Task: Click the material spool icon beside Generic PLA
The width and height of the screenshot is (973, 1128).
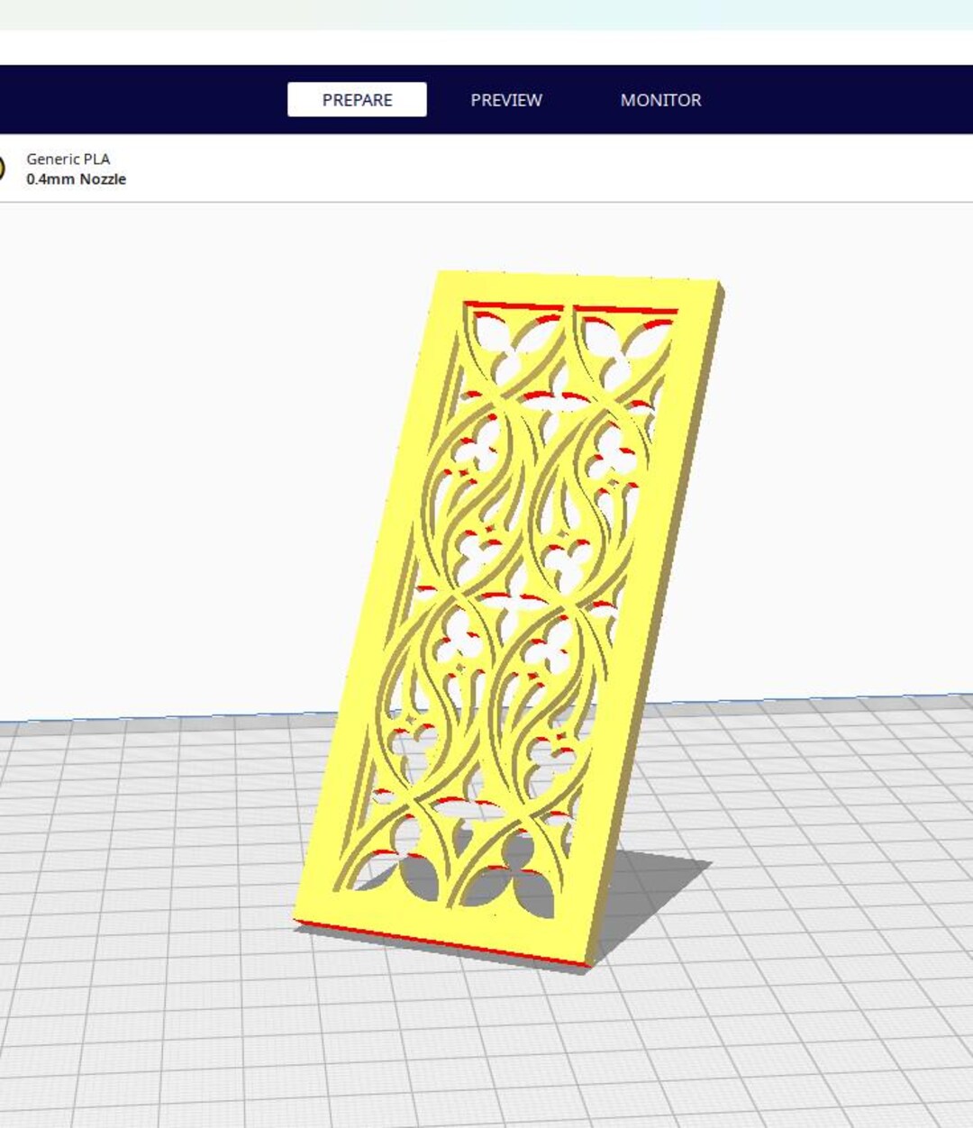Action: coord(2,168)
